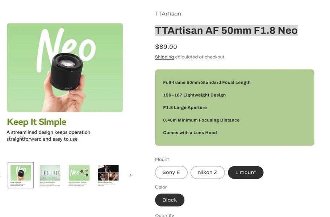View the Not Limited by Design thumbnail

[79, 175]
